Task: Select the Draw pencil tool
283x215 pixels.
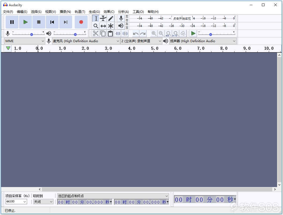Action: click(111, 19)
